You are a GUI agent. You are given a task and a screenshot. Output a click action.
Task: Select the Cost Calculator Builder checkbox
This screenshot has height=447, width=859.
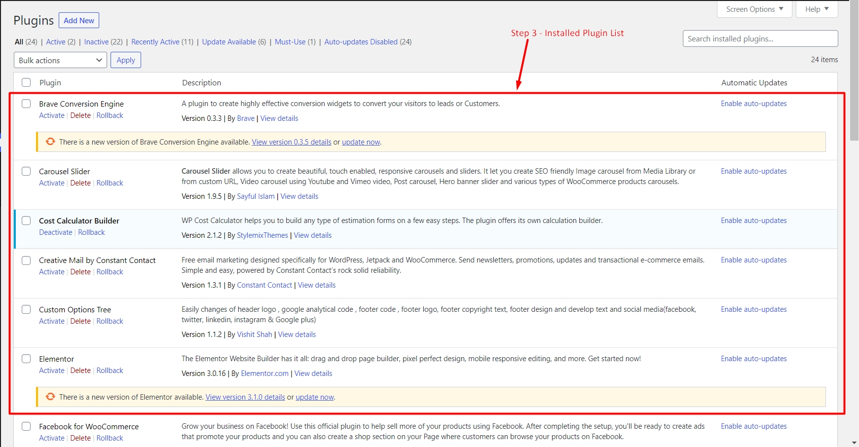[x=26, y=221]
